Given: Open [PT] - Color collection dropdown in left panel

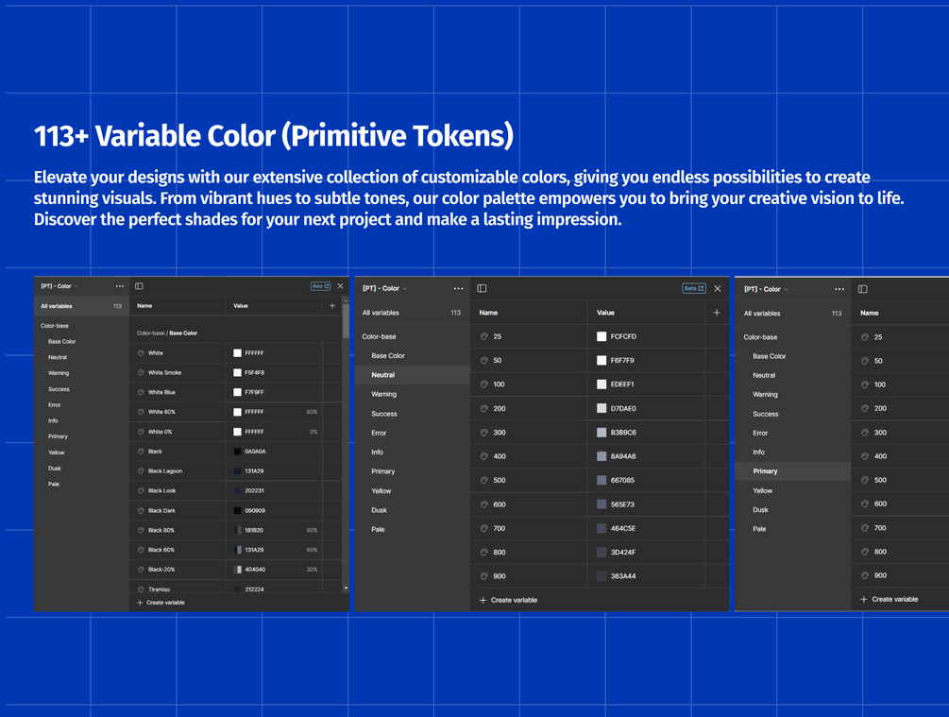Looking at the screenshot, I should pos(59,286).
